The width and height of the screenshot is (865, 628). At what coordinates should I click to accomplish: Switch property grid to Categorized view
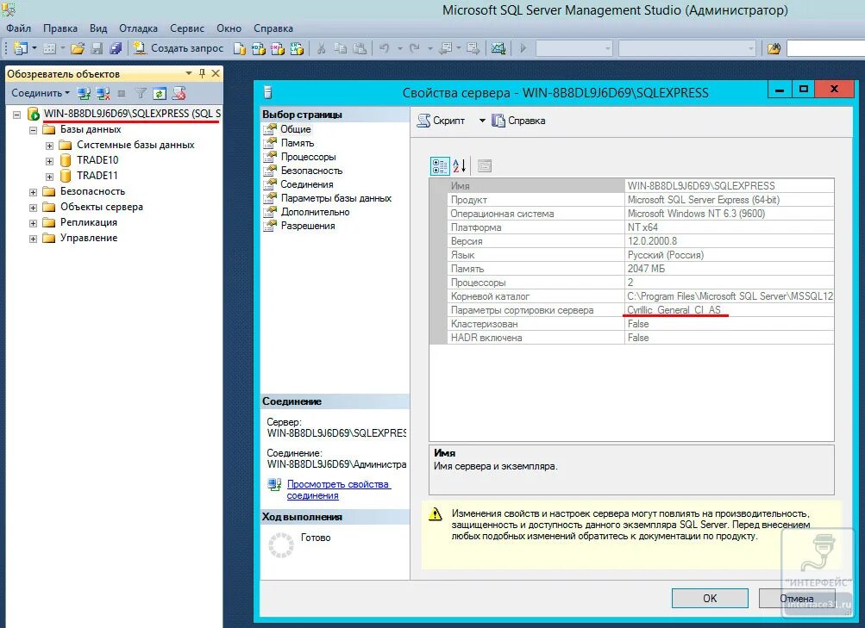tap(440, 165)
